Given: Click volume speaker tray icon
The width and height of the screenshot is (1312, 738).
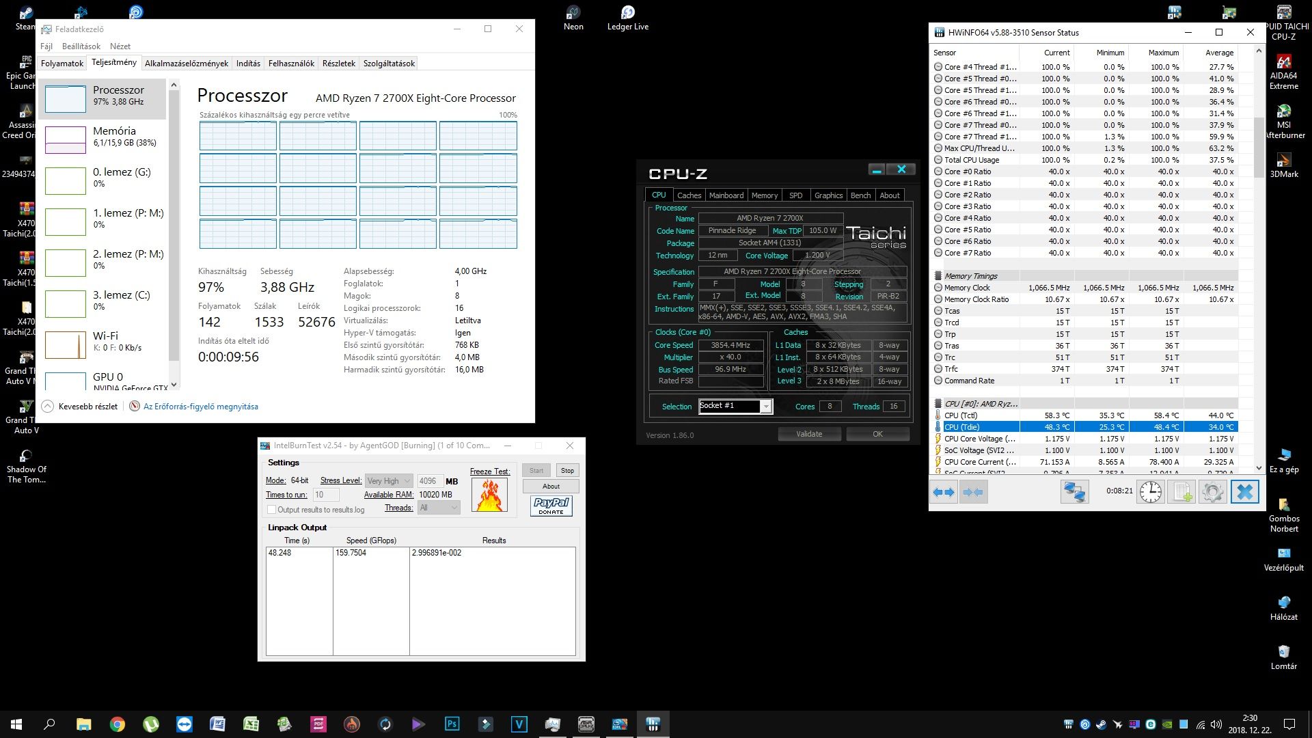Looking at the screenshot, I should 1216,724.
